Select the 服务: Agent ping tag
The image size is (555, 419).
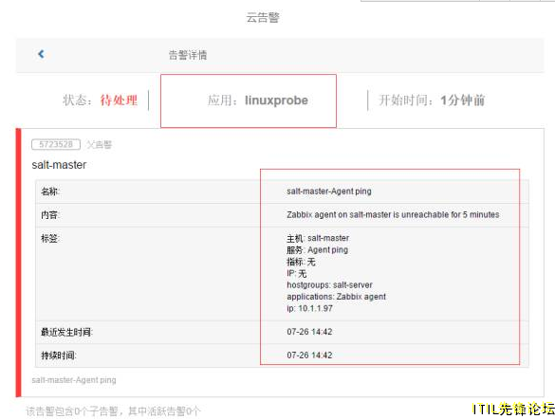point(318,250)
